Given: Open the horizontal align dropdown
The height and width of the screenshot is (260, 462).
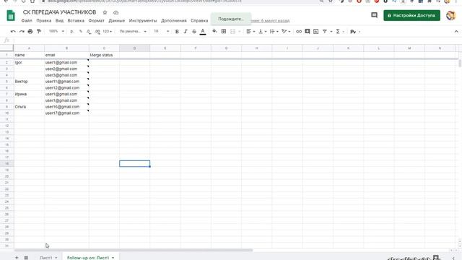Looking at the screenshot, I should [x=250, y=31].
